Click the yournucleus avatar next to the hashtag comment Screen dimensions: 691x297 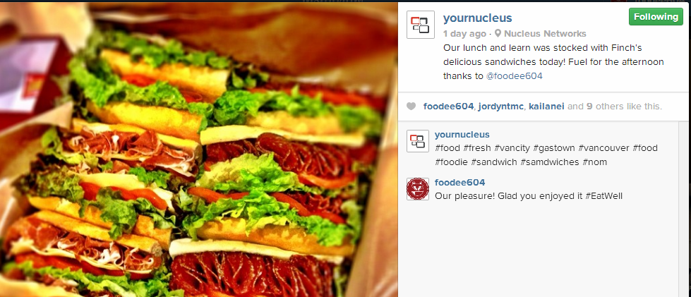click(x=418, y=141)
